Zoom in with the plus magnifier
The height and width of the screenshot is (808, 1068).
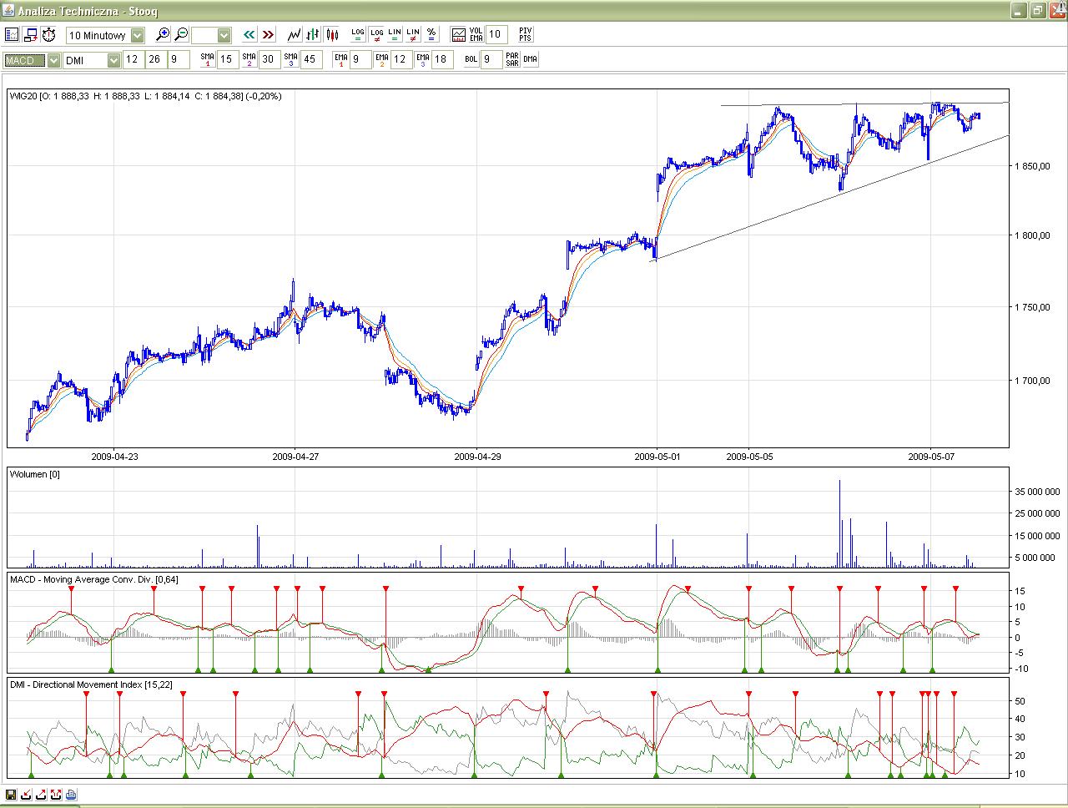pos(163,35)
